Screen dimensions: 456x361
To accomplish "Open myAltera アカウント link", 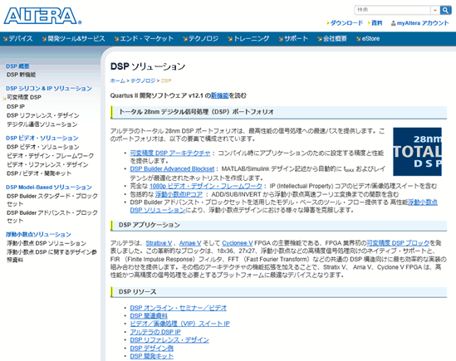I will pyautogui.click(x=423, y=23).
